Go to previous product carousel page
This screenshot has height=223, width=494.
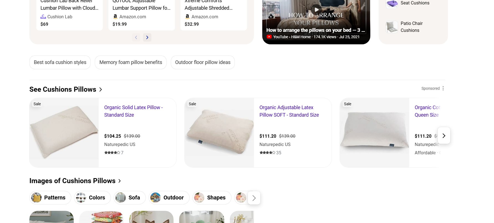pyautogui.click(x=136, y=37)
